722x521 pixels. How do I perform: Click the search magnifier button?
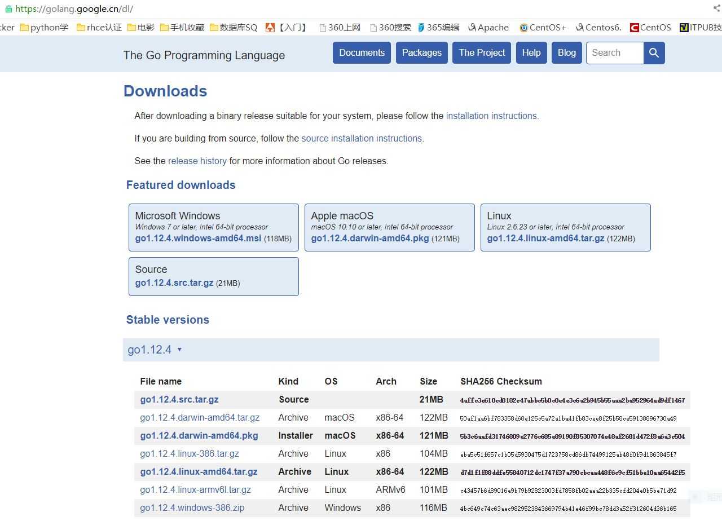pos(654,52)
